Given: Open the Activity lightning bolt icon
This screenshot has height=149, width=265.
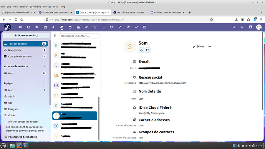Looking at the screenshot, I should (53, 27).
